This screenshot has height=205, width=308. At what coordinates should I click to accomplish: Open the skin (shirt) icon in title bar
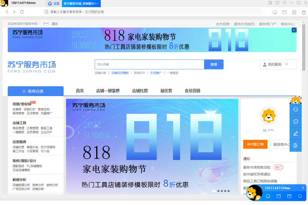(x=277, y=3)
